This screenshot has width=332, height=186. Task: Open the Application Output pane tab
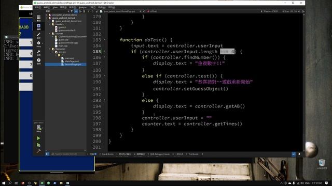pyautogui.click(x=124, y=154)
